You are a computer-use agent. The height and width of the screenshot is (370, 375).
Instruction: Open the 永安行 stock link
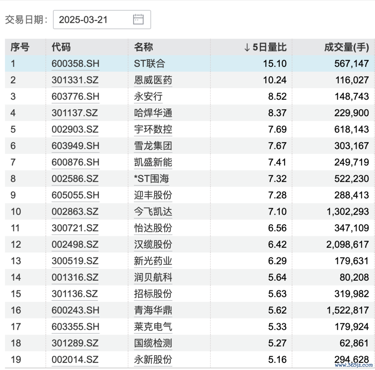(x=148, y=97)
